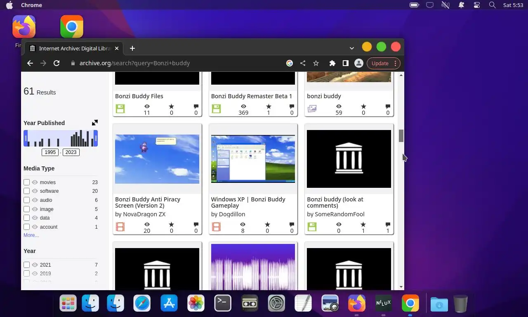Click reviews bubble on Bonzi buddy (look at comments)
The height and width of the screenshot is (317, 528).
point(388,225)
